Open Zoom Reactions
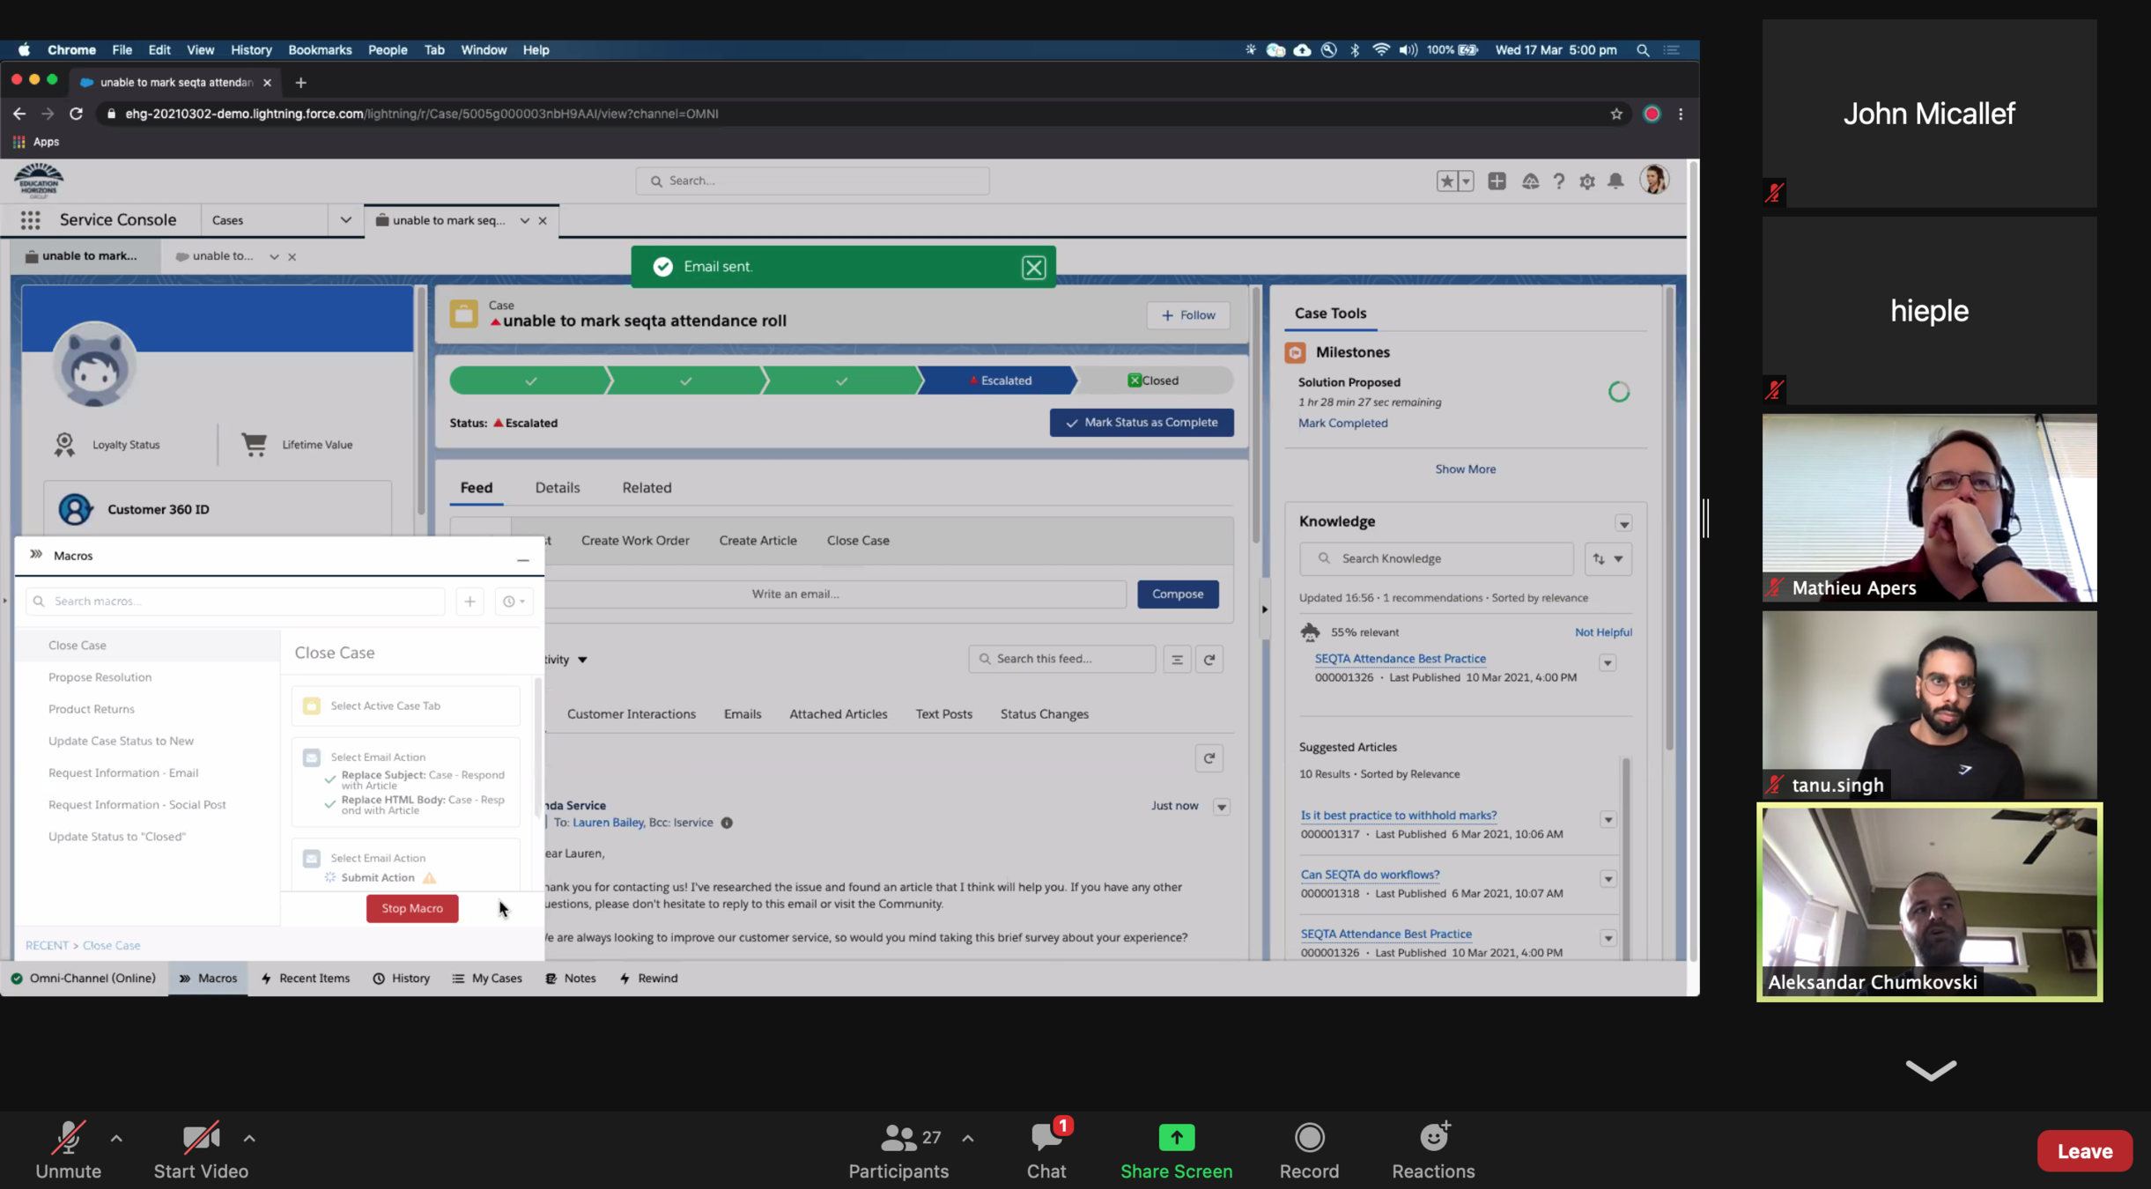 tap(1433, 1149)
